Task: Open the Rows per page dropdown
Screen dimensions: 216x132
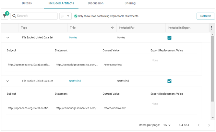Action: 167,125
